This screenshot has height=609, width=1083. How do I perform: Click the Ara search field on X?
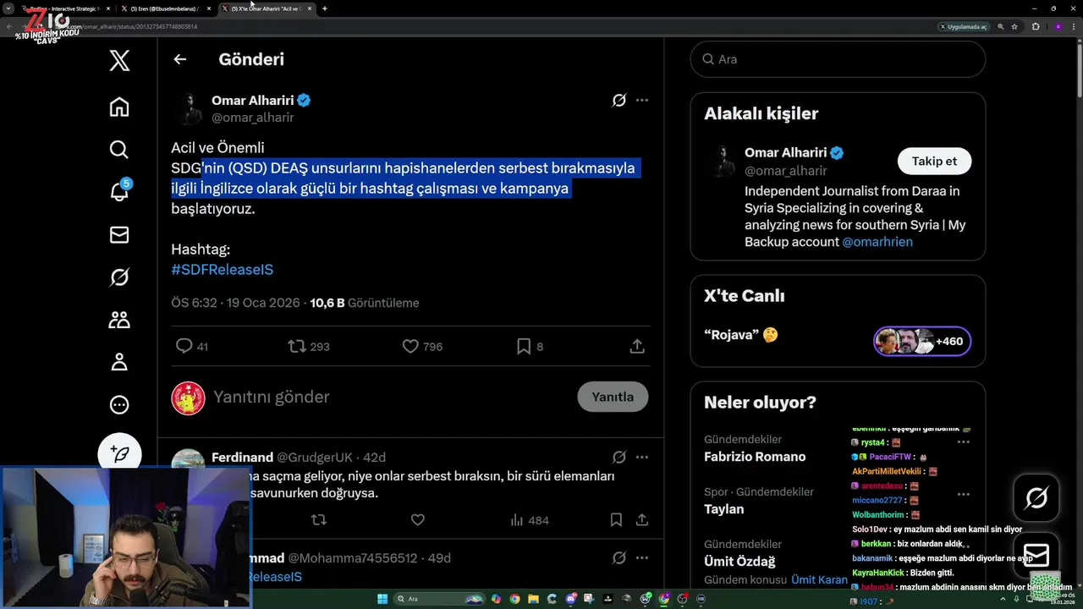pyautogui.click(x=838, y=59)
